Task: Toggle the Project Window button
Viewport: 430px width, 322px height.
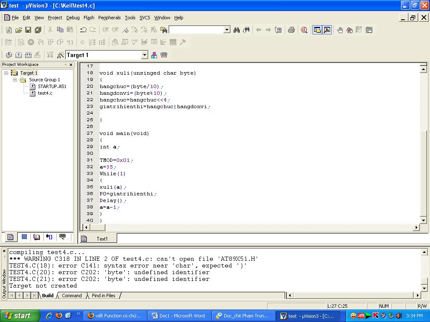Action: tap(317, 30)
